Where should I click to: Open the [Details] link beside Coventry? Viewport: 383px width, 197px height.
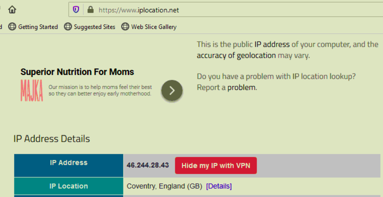(x=219, y=186)
